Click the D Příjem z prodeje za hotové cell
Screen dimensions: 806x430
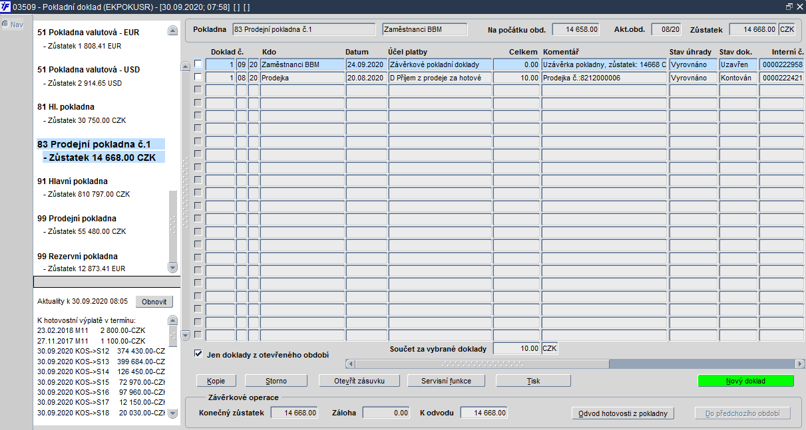pos(440,77)
